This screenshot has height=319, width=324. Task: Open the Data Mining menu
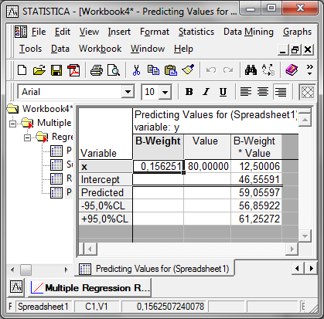point(248,32)
